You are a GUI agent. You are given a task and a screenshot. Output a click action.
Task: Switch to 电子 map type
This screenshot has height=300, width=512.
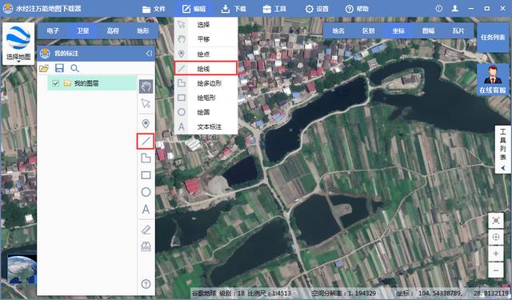[x=53, y=30]
